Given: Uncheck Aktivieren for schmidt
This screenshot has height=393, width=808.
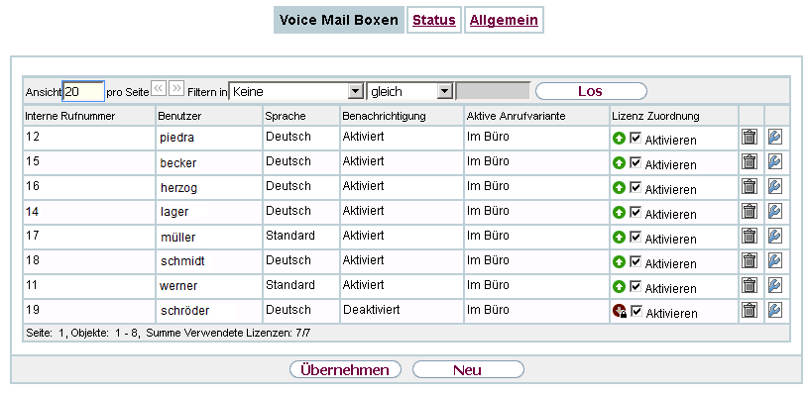Looking at the screenshot, I should click(635, 261).
